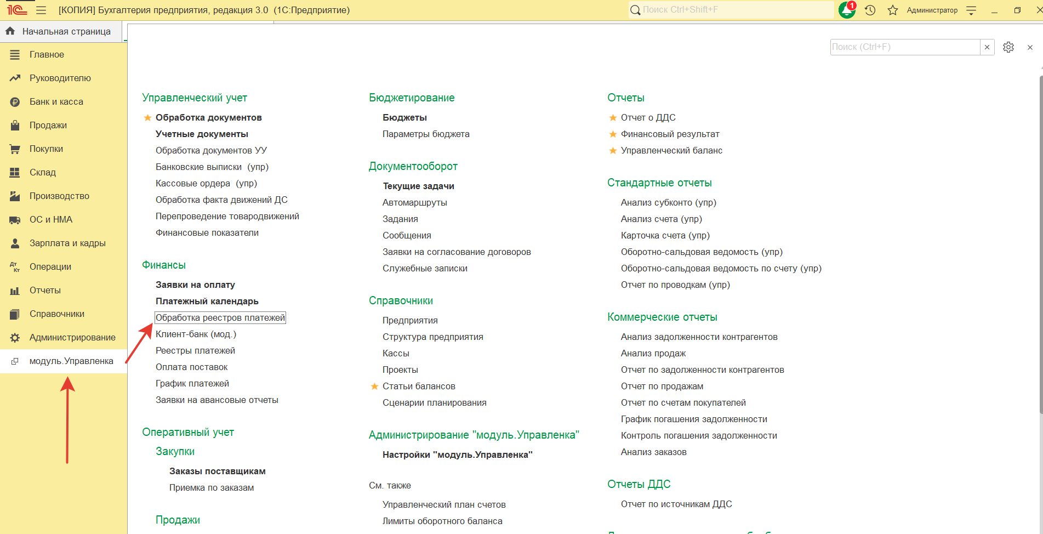Screen dimensions: 1043x534
Task: Click the Главное section icon
Action: 15,55
